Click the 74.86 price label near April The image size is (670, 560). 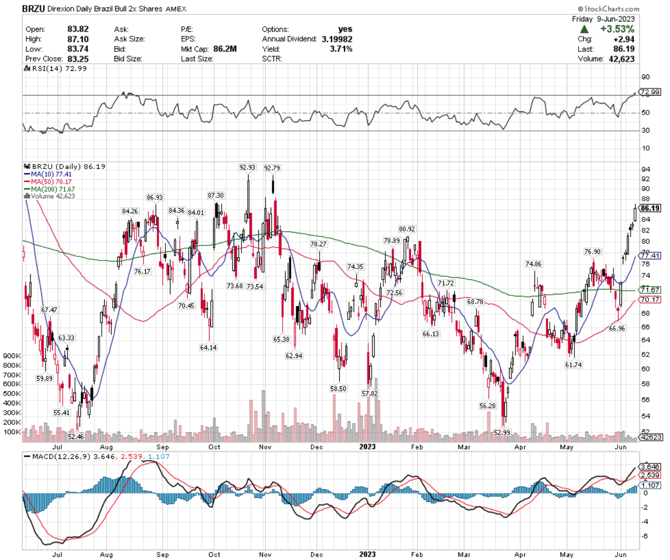pos(533,264)
